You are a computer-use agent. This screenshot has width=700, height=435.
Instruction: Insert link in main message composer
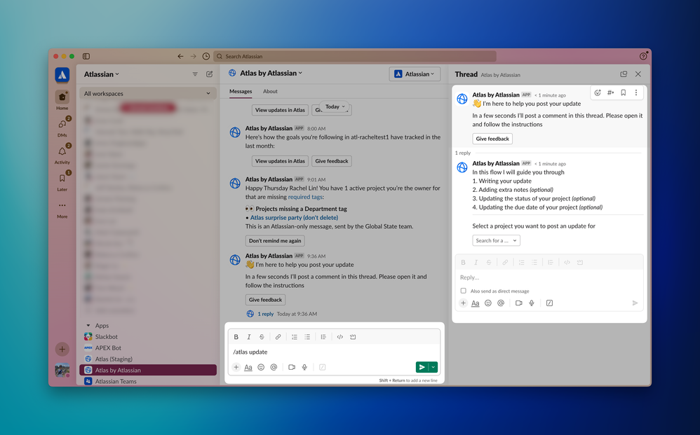point(278,337)
